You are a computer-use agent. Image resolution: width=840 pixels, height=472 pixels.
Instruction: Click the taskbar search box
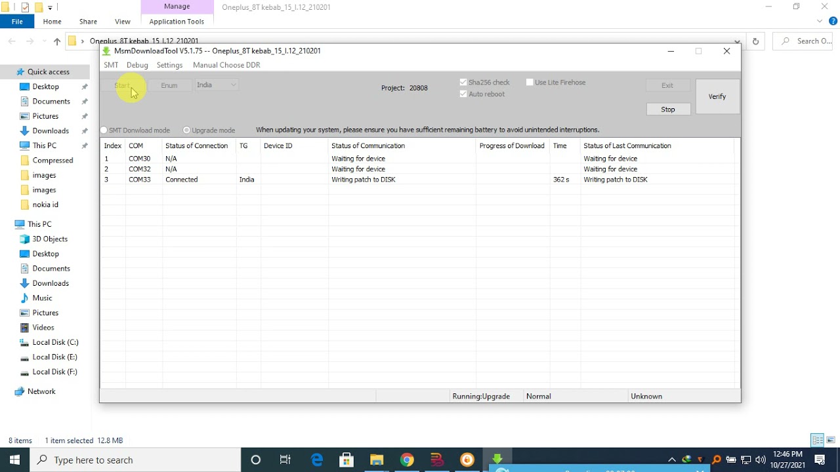tap(136, 460)
